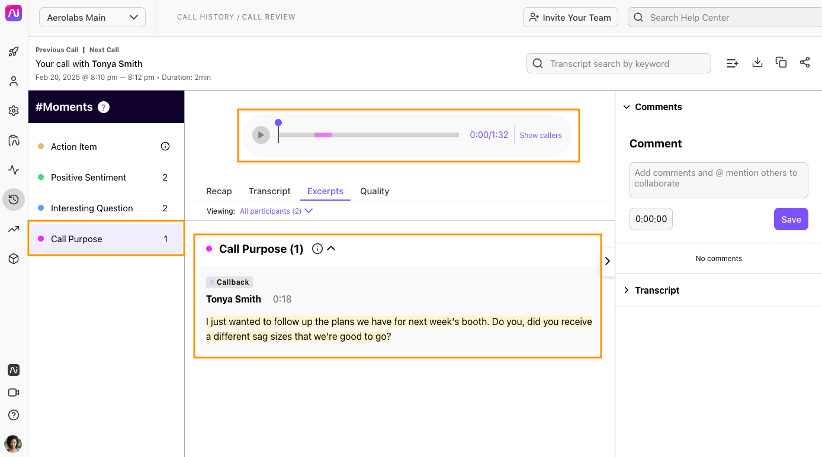The height and width of the screenshot is (457, 822).
Task: Click the add to playlist icon
Action: 733,63
